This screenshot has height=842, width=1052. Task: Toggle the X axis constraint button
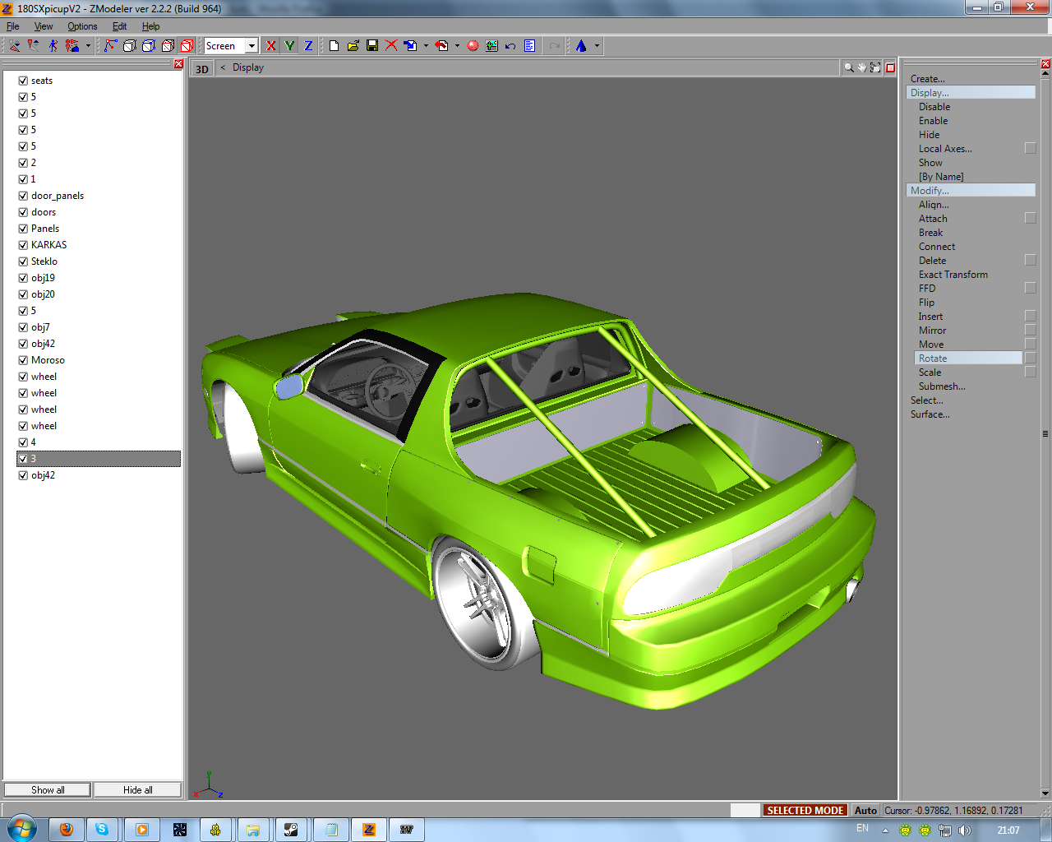pyautogui.click(x=271, y=46)
